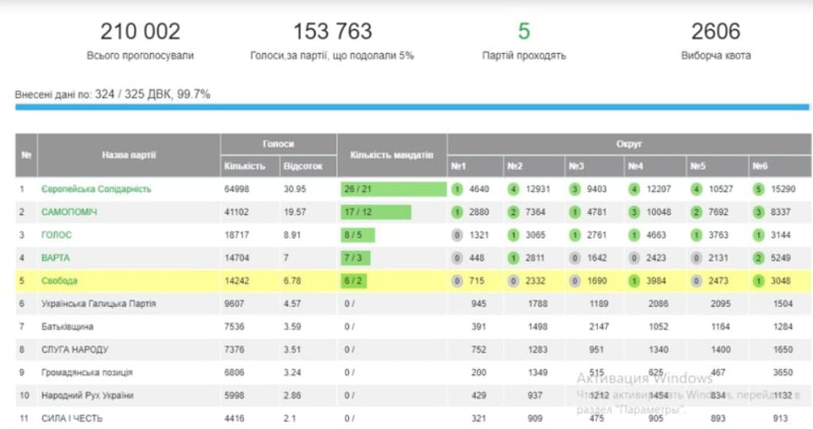
Task: Open the САМОПОМІЧ party link
Action: pos(69,212)
